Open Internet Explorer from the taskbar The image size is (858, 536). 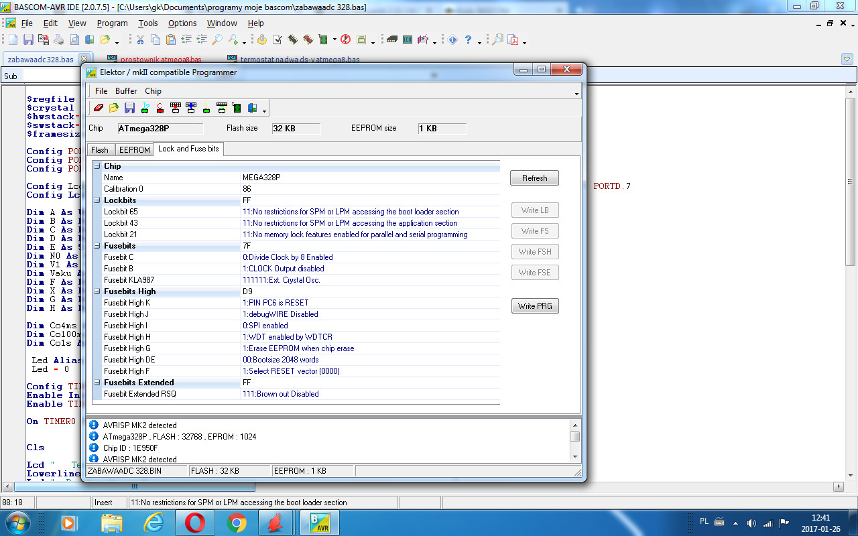pyautogui.click(x=154, y=522)
